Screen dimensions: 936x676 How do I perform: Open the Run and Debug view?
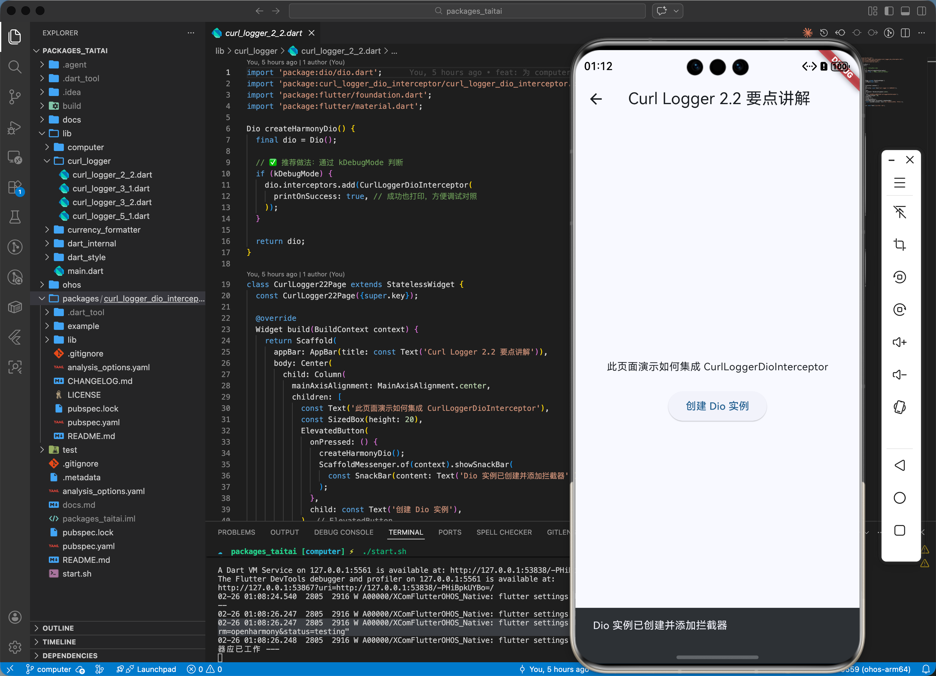coord(15,128)
